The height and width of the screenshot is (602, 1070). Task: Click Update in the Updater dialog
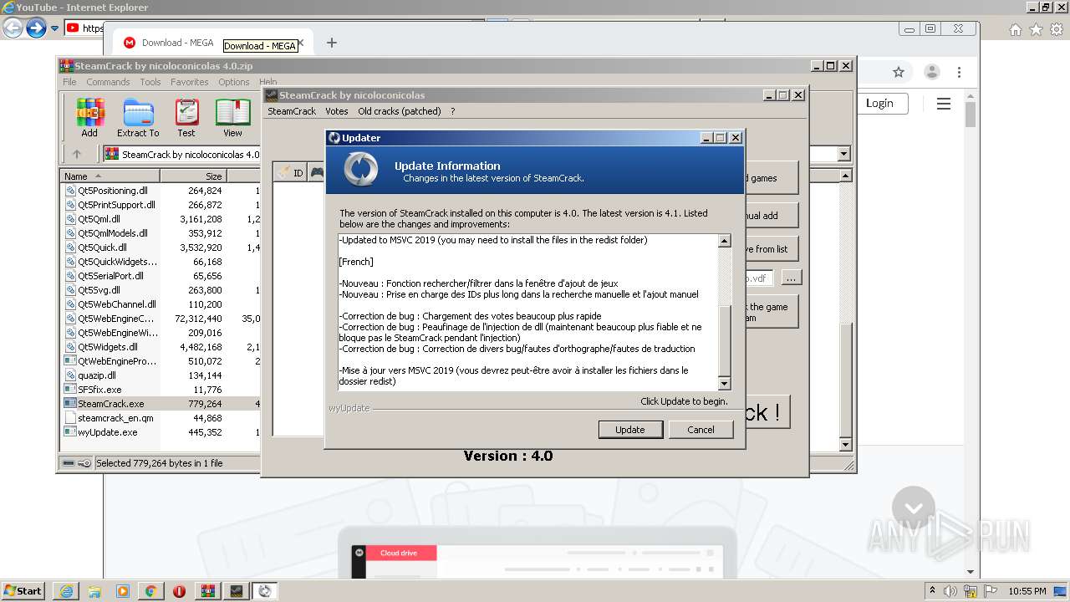coord(630,430)
